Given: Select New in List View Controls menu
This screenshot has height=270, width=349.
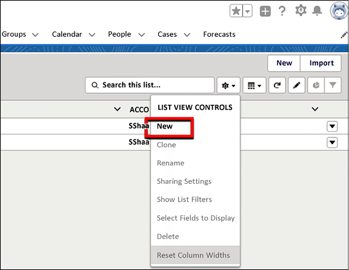Looking at the screenshot, I should [x=165, y=126].
